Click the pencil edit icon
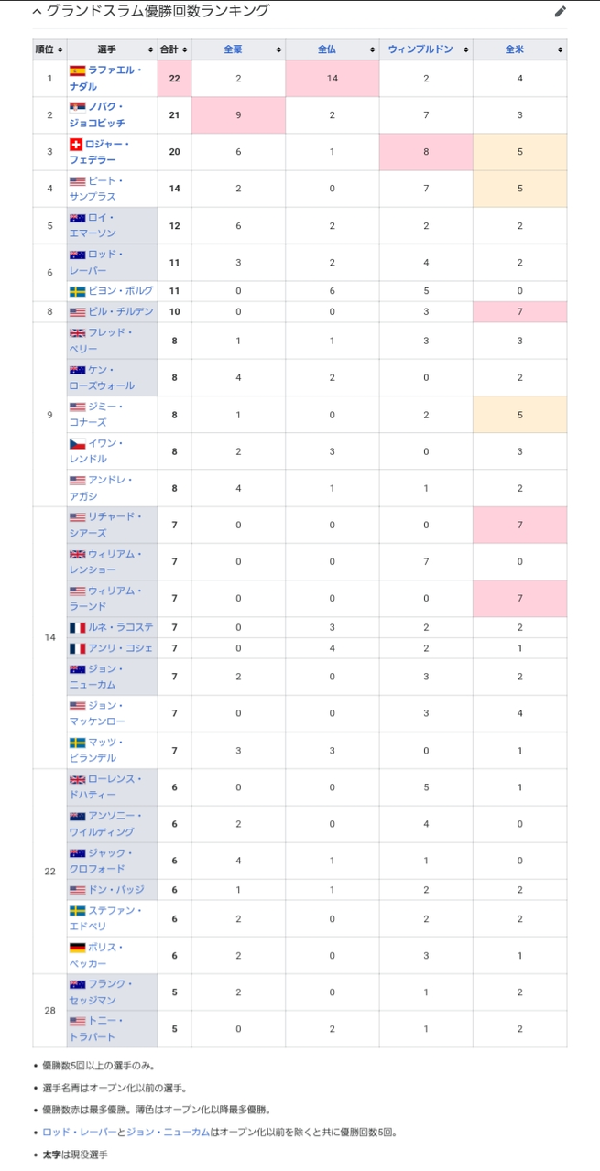Screen dimensions: 600x1171 (561, 12)
